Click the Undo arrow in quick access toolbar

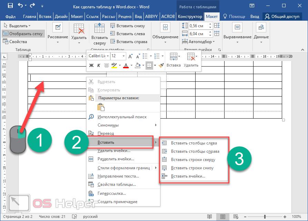tap(20, 6)
